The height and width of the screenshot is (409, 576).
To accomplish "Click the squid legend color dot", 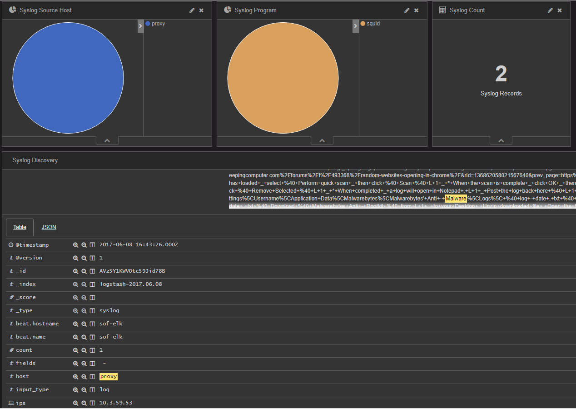I will coord(363,24).
